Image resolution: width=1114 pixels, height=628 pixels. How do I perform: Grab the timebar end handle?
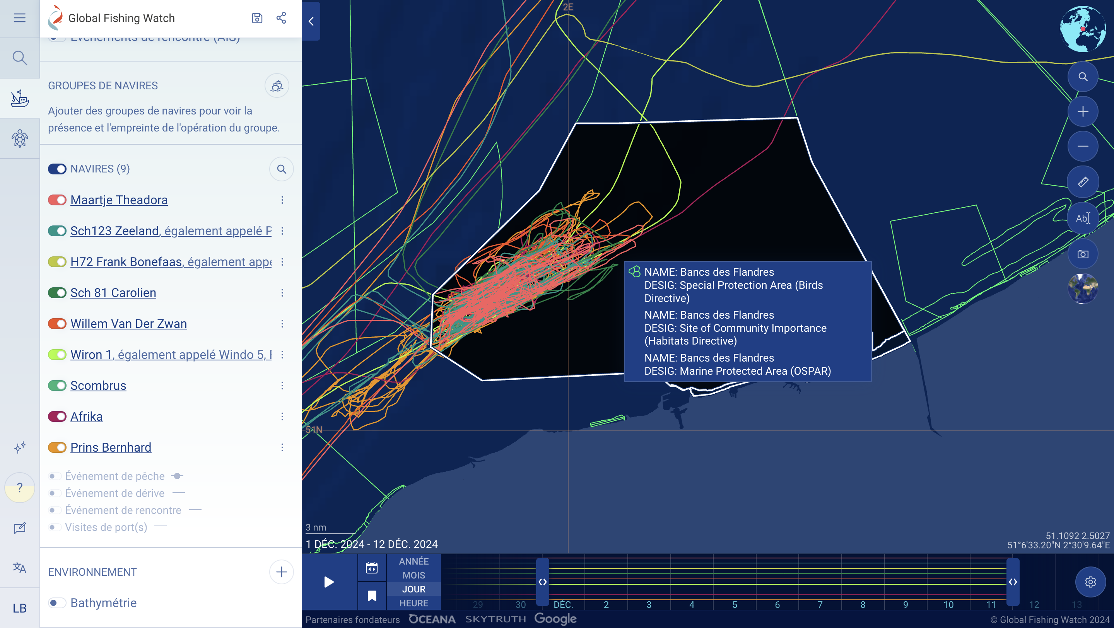[1012, 582]
